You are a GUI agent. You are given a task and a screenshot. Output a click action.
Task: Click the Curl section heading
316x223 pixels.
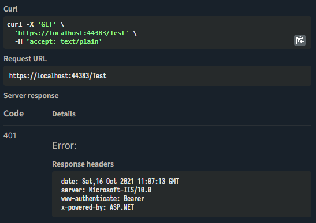pyautogui.click(x=10, y=9)
